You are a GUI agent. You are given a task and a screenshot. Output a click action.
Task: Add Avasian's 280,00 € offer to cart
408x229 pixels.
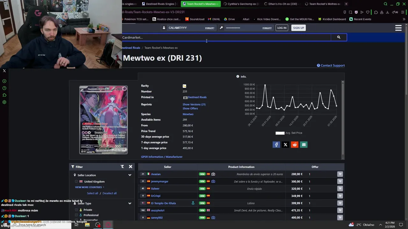(340, 174)
